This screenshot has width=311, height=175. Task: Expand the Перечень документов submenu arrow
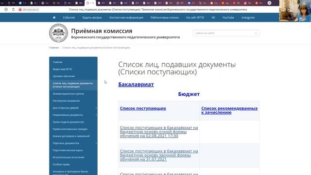click(x=96, y=143)
